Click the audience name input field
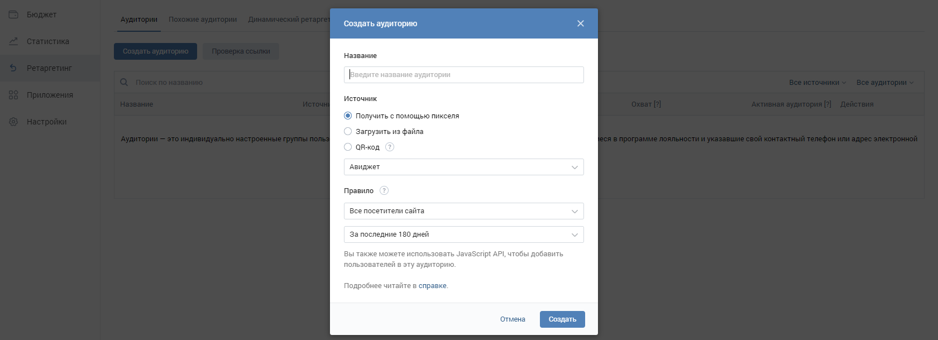Image resolution: width=938 pixels, height=340 pixels. tap(464, 75)
